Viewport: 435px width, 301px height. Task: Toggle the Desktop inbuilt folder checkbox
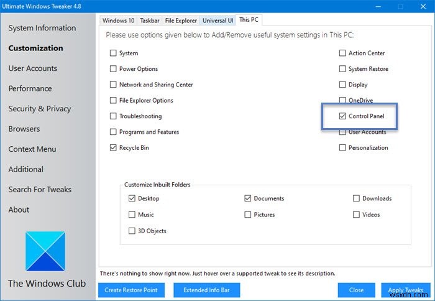(x=132, y=198)
